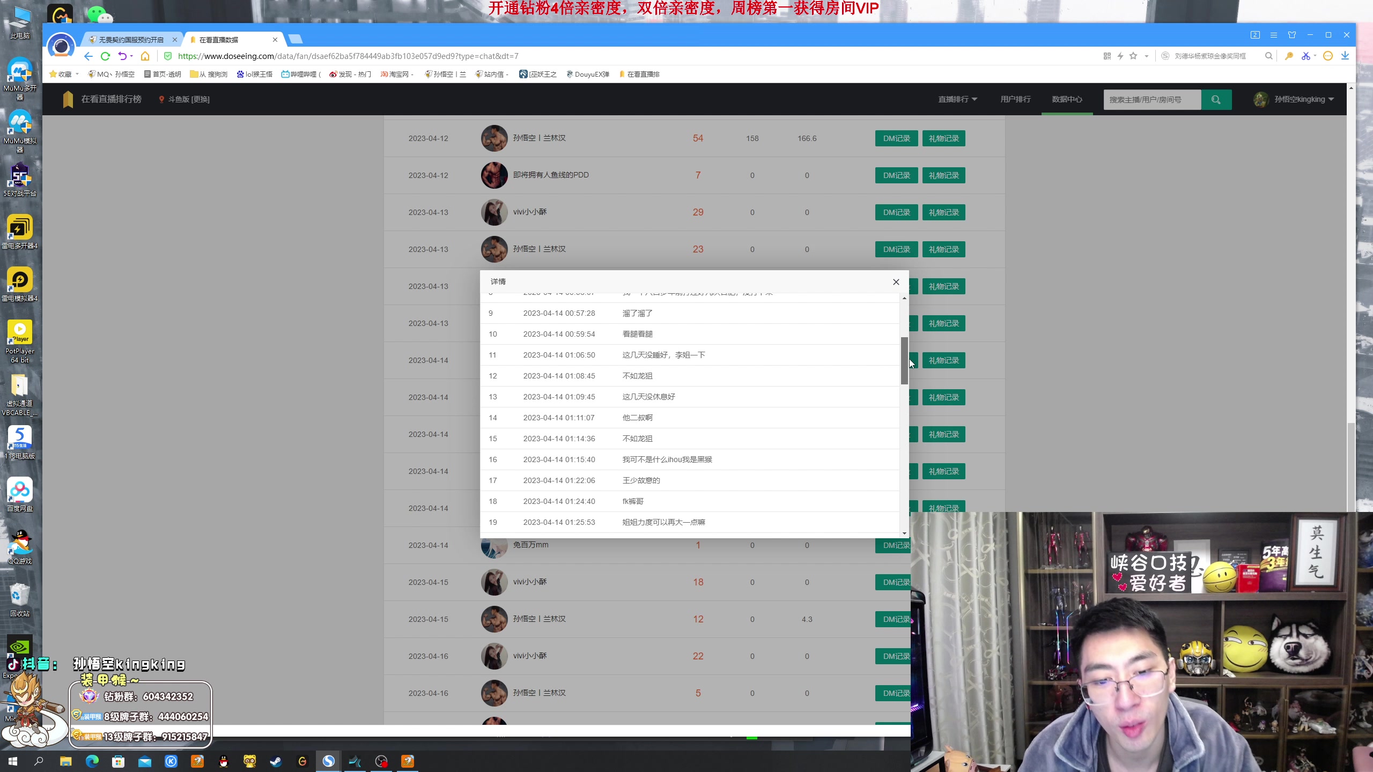This screenshot has width=1373, height=772.
Task: Expand the 直播排行 dropdown menu
Action: 957,100
